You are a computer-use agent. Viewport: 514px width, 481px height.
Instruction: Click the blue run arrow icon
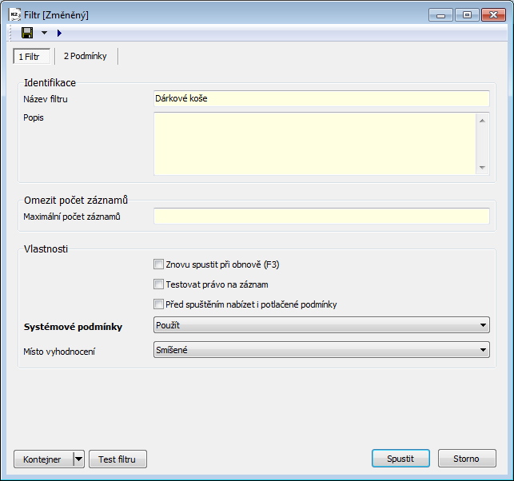pyautogui.click(x=59, y=33)
